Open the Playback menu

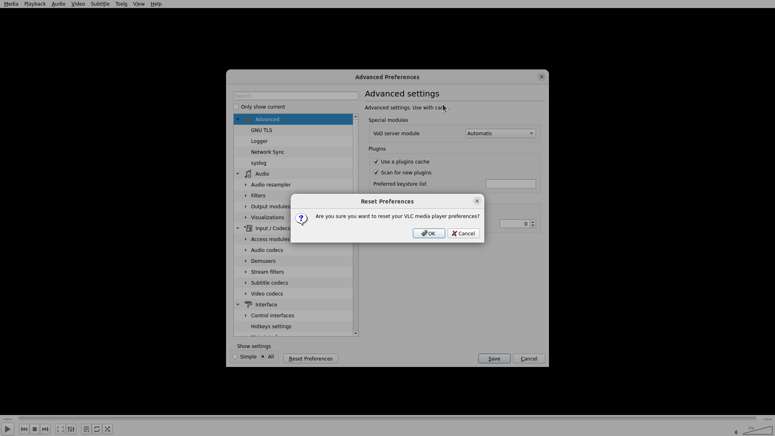coord(35,4)
